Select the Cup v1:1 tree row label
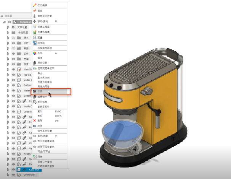The width and height of the screenshot is (231, 179). [x=34, y=169]
